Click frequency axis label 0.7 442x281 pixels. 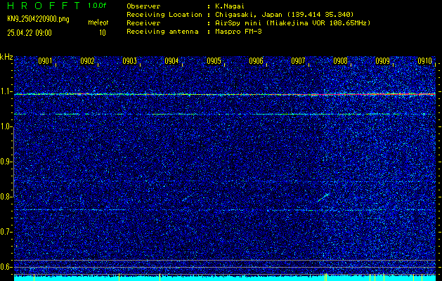(x=6, y=232)
